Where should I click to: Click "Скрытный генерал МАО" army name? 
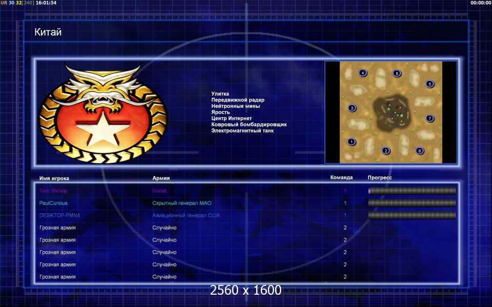coord(182,203)
